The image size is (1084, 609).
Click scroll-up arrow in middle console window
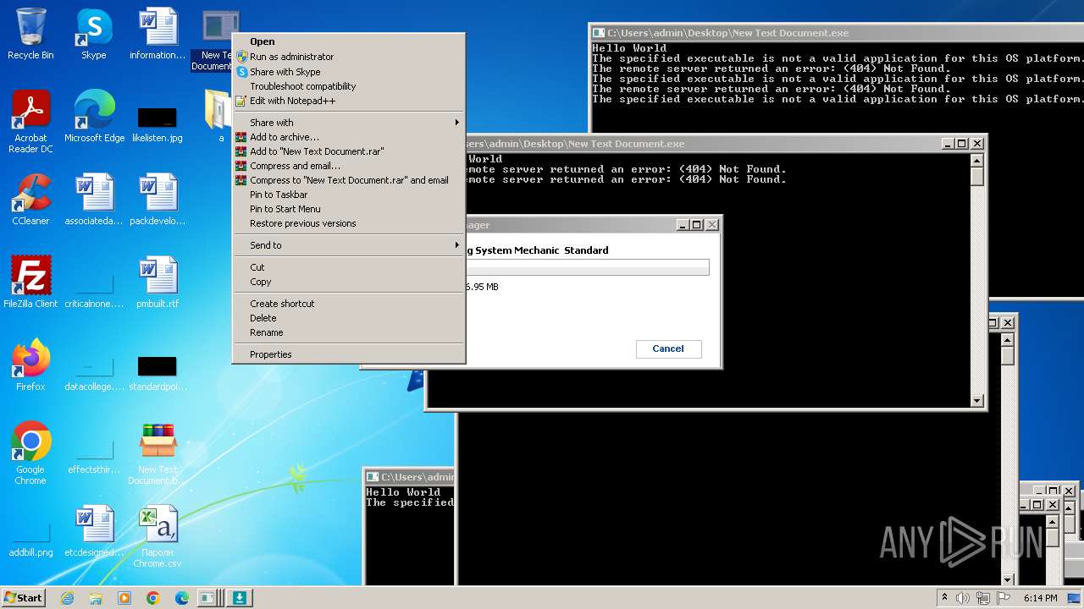click(x=976, y=161)
